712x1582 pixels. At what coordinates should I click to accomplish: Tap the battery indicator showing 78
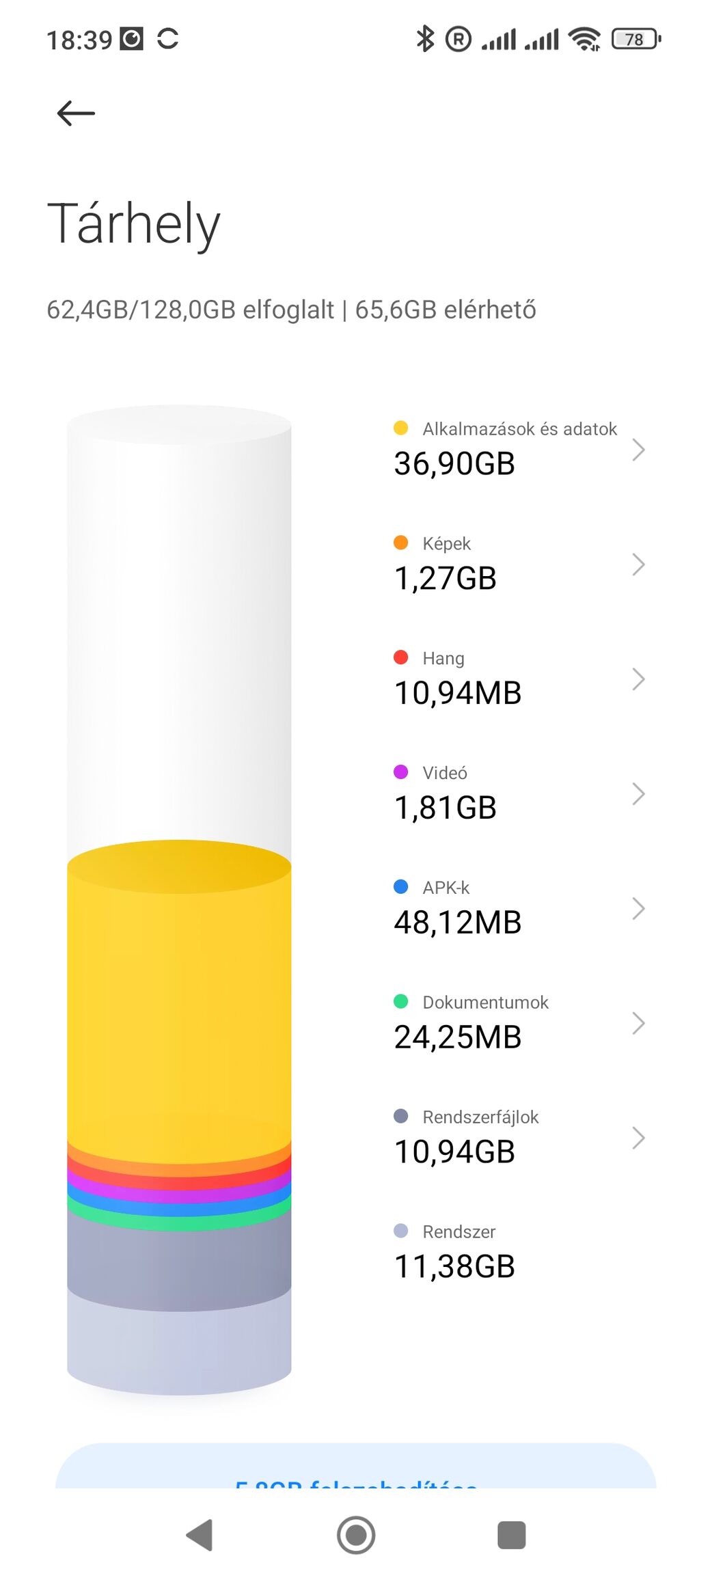[636, 39]
